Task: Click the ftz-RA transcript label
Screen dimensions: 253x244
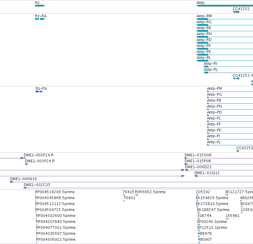Action: 41,16
